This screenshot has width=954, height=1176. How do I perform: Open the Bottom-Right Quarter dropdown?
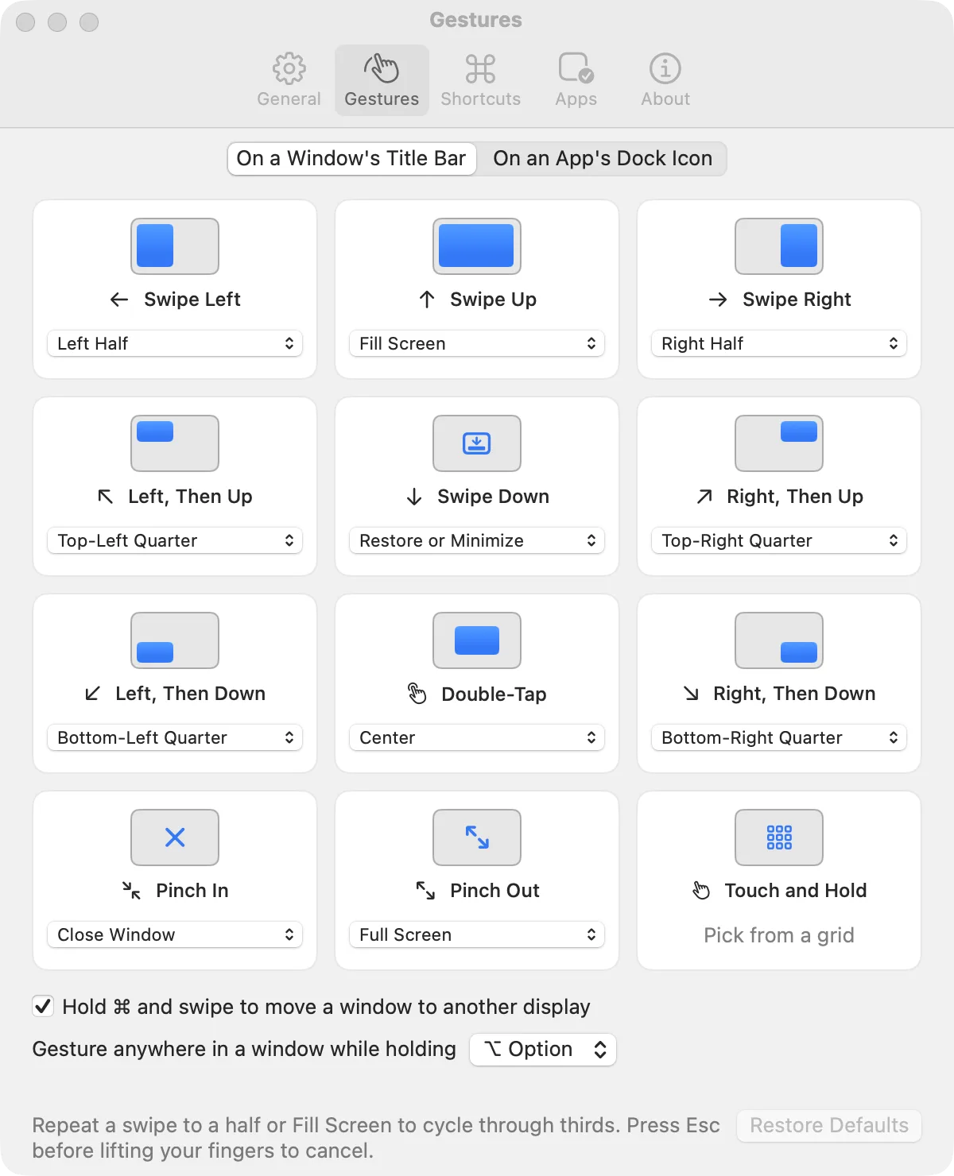pos(779,737)
